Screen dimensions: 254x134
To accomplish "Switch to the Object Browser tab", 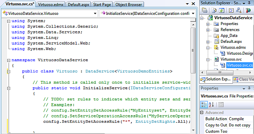I will (x=128, y=4).
